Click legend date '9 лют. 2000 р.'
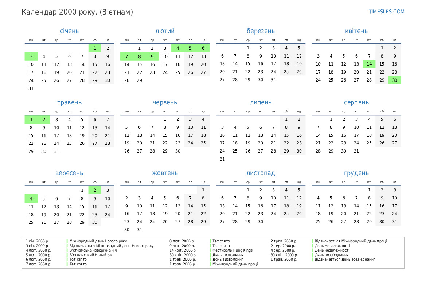The width and height of the screenshot is (426, 301). (182, 246)
